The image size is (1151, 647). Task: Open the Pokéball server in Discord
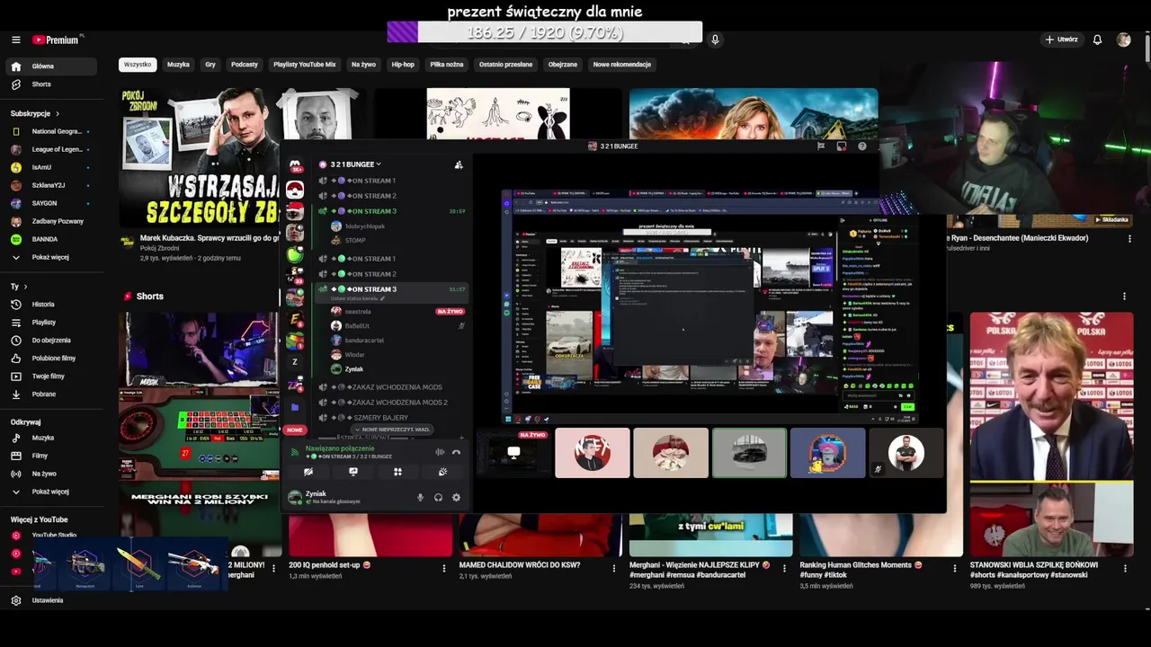[x=295, y=190]
